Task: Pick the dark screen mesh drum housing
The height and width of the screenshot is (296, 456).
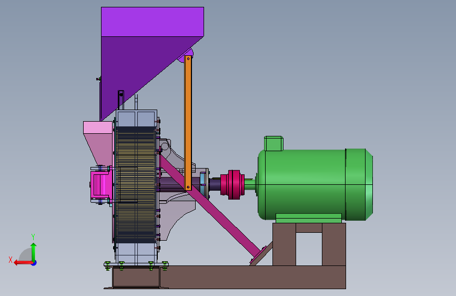Action: (136, 185)
